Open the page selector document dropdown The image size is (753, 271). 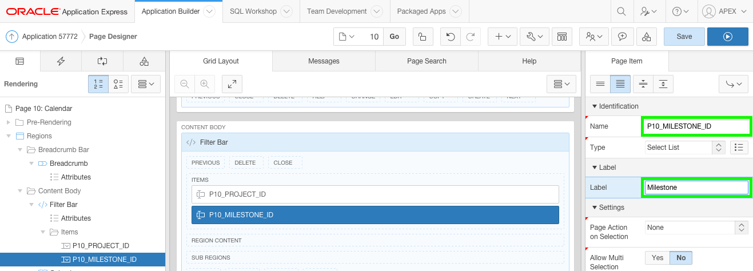347,37
